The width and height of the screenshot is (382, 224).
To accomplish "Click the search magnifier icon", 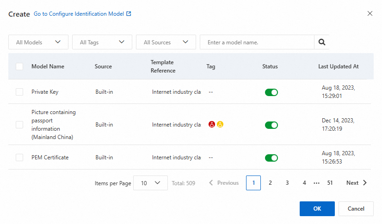I will 322,42.
